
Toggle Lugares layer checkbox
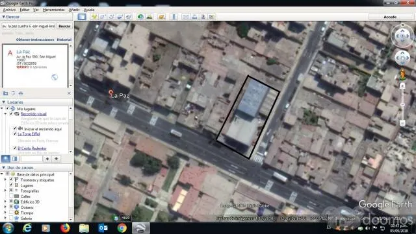tap(11, 185)
